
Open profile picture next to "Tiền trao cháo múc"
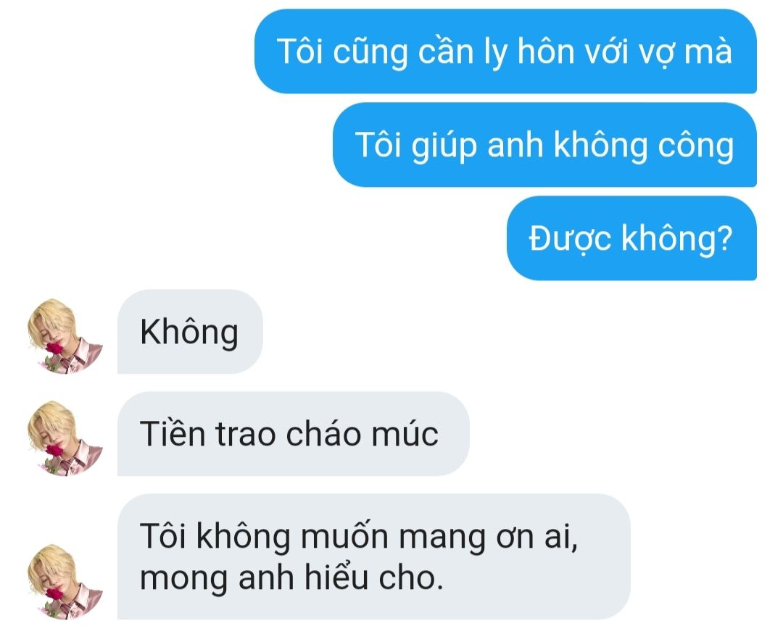pos(65,438)
